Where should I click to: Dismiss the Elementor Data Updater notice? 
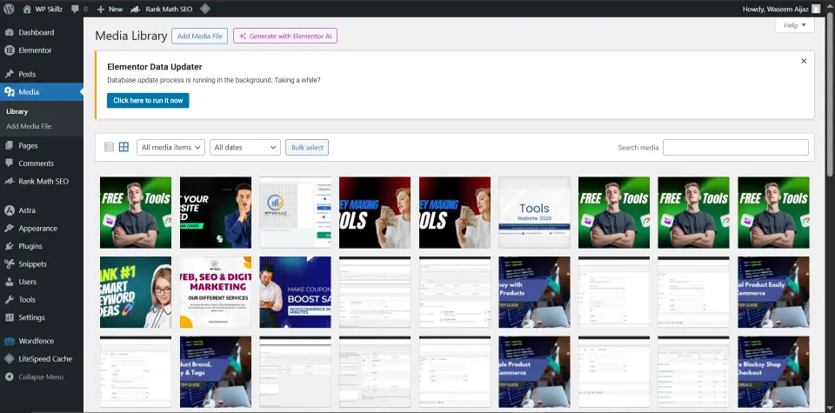804,61
